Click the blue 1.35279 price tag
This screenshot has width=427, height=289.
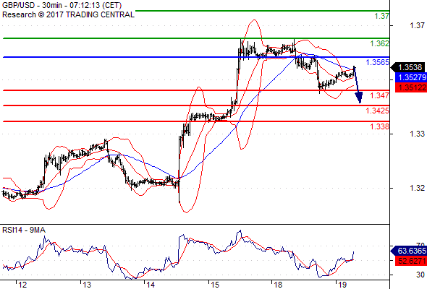[x=410, y=77]
